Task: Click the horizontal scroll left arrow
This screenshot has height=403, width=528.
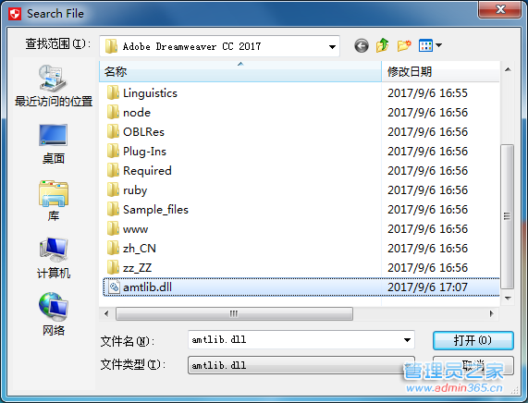Action: click(x=106, y=313)
